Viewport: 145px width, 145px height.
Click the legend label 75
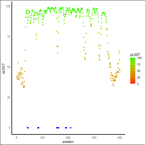click(x=139, y=65)
